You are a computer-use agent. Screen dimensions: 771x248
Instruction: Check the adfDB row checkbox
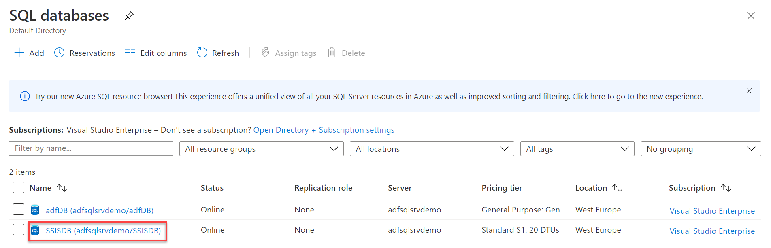pos(19,209)
